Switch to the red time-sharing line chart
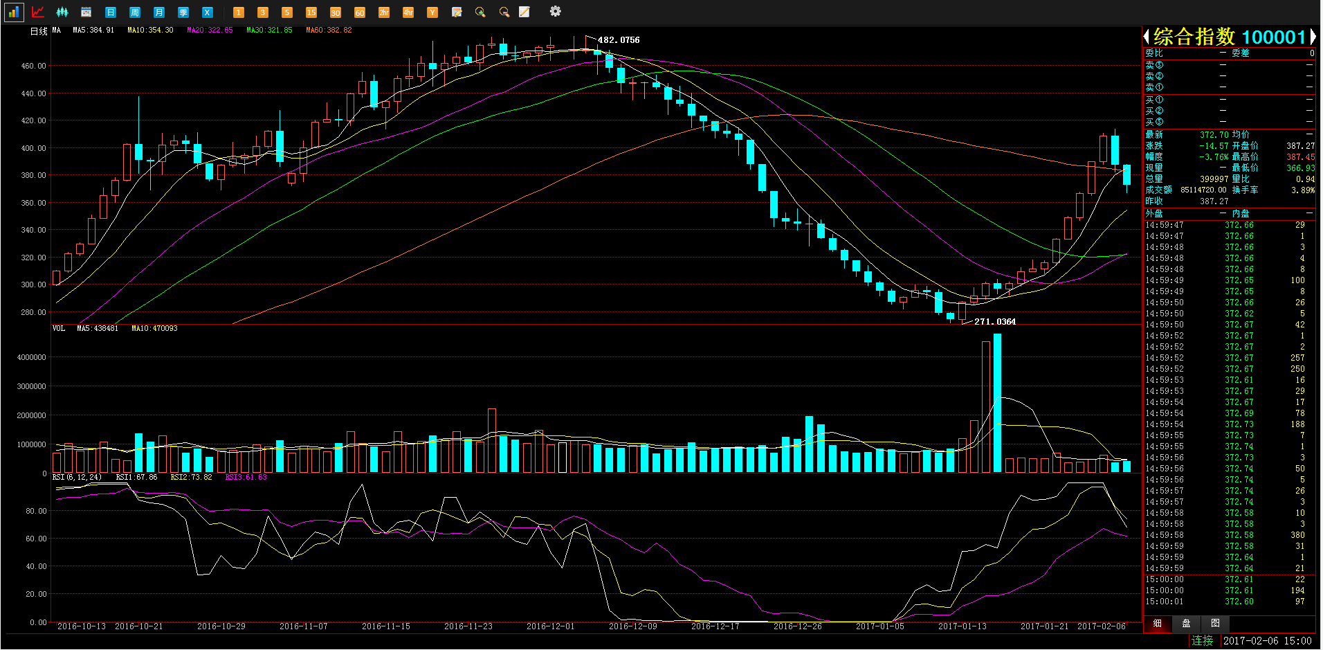Image resolution: width=1323 pixels, height=650 pixels. click(38, 12)
